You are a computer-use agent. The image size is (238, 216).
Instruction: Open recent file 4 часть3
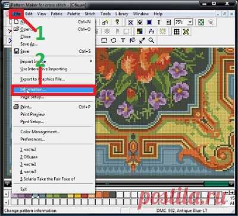(x=54, y=171)
